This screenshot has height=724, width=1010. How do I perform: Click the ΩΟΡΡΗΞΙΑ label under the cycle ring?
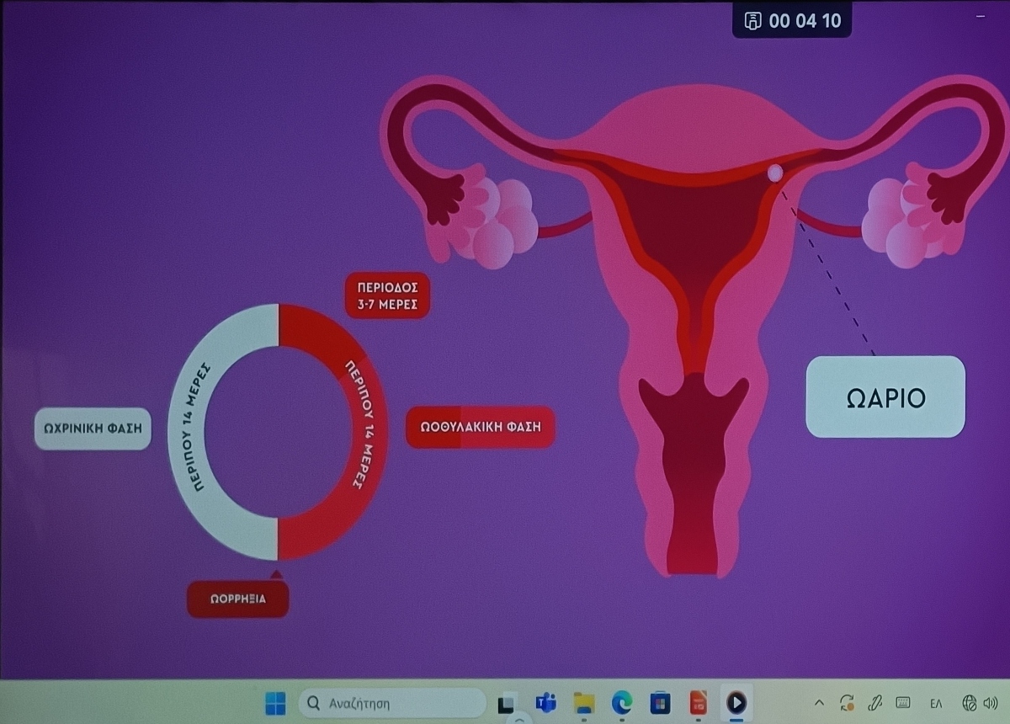(237, 599)
